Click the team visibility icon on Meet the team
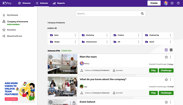 click(x=82, y=70)
